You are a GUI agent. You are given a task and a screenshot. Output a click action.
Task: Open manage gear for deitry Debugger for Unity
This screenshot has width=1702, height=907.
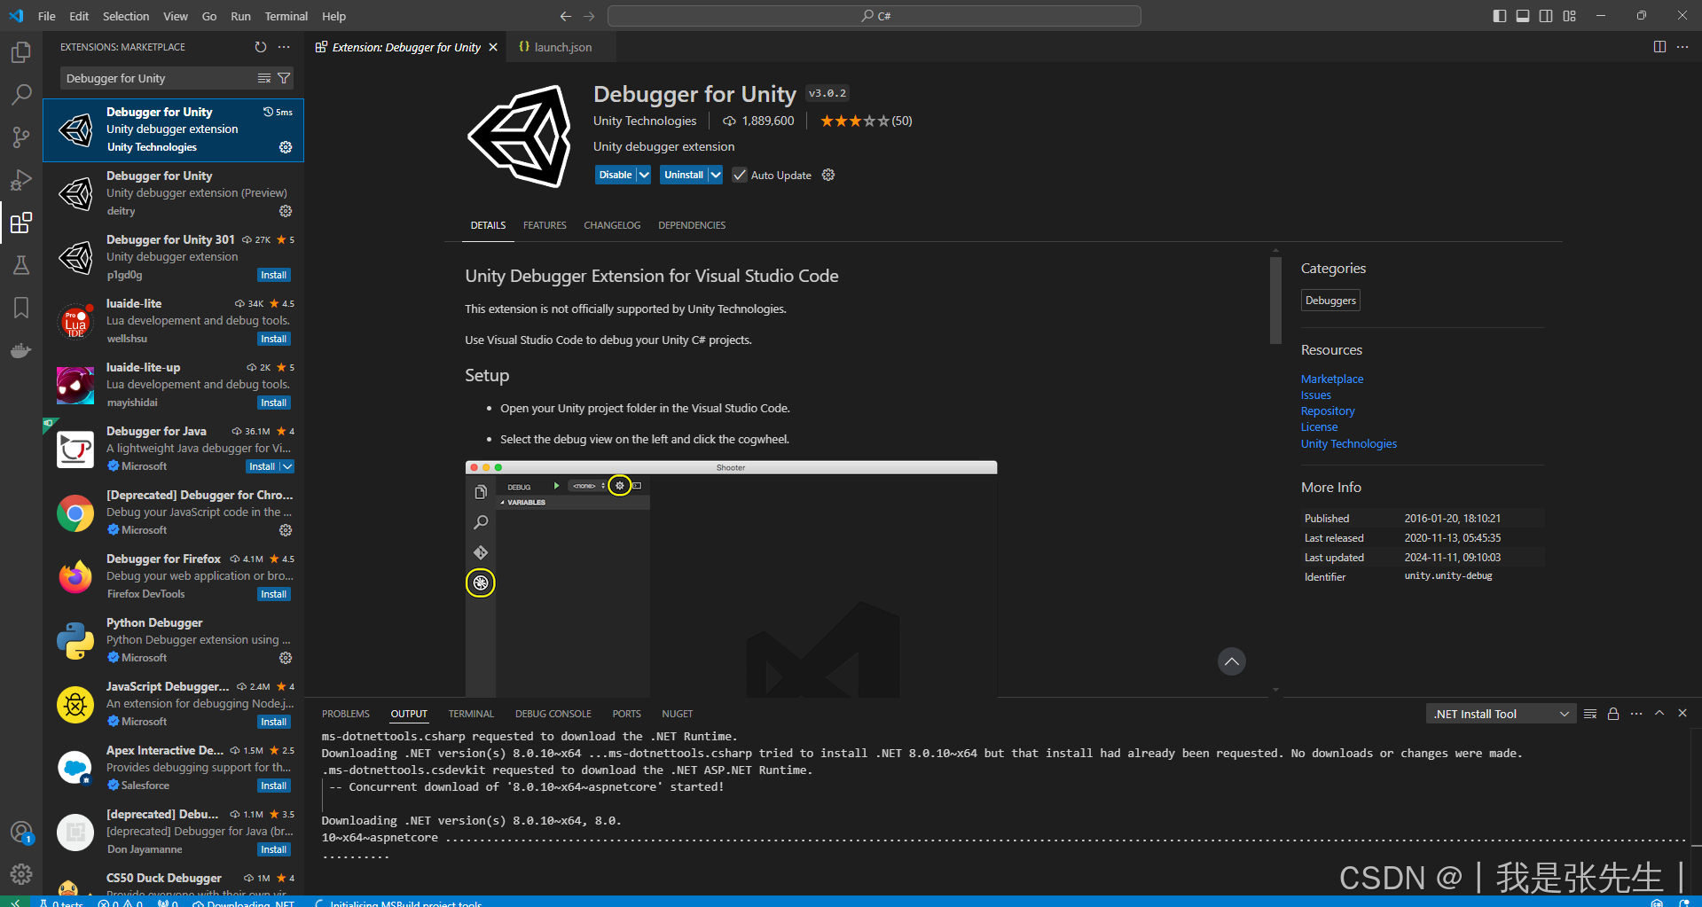click(286, 211)
